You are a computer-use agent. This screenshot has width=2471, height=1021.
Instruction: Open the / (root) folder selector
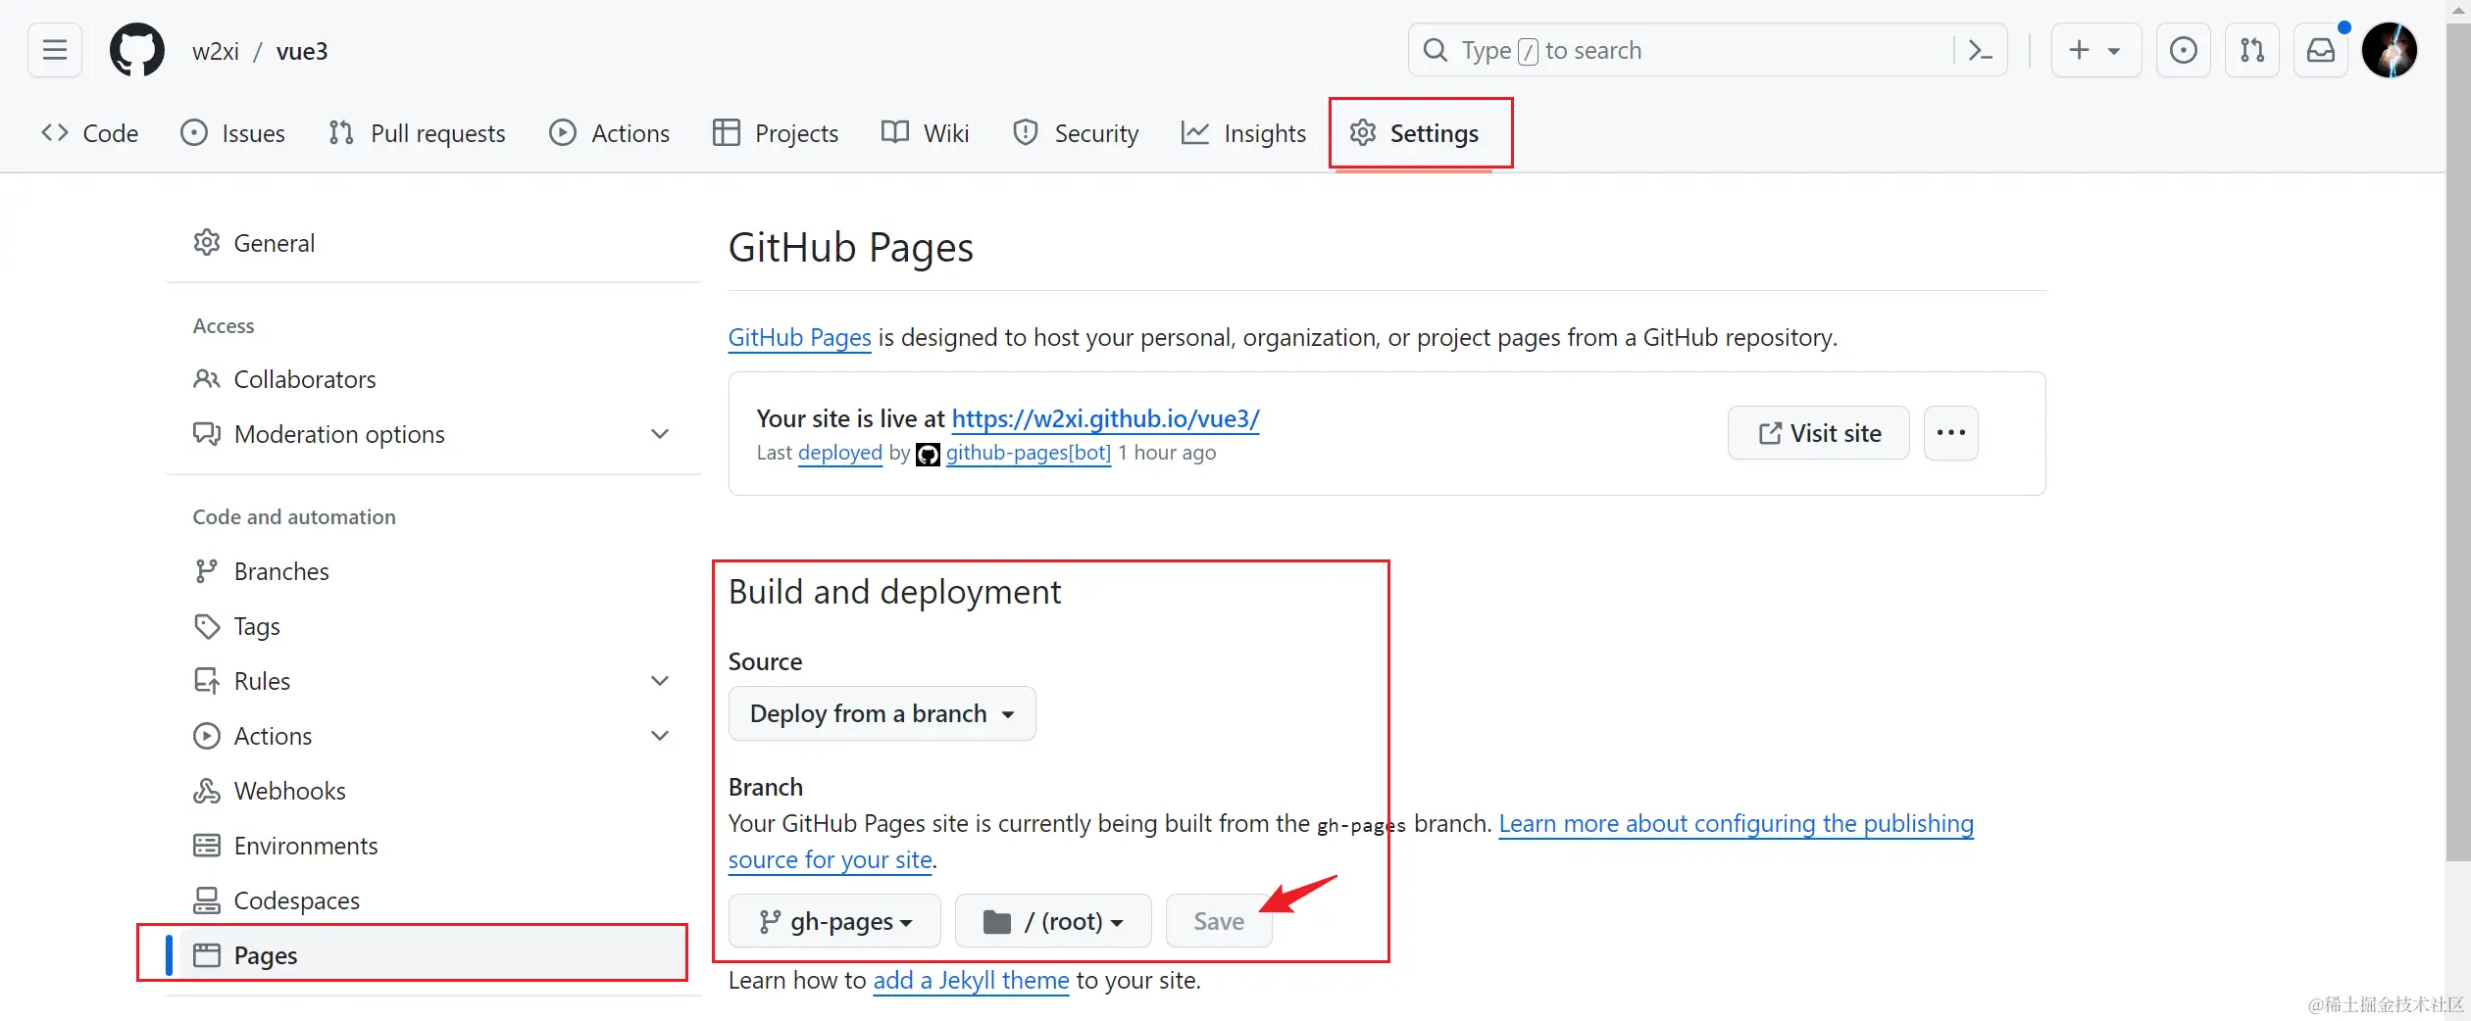pos(1053,921)
